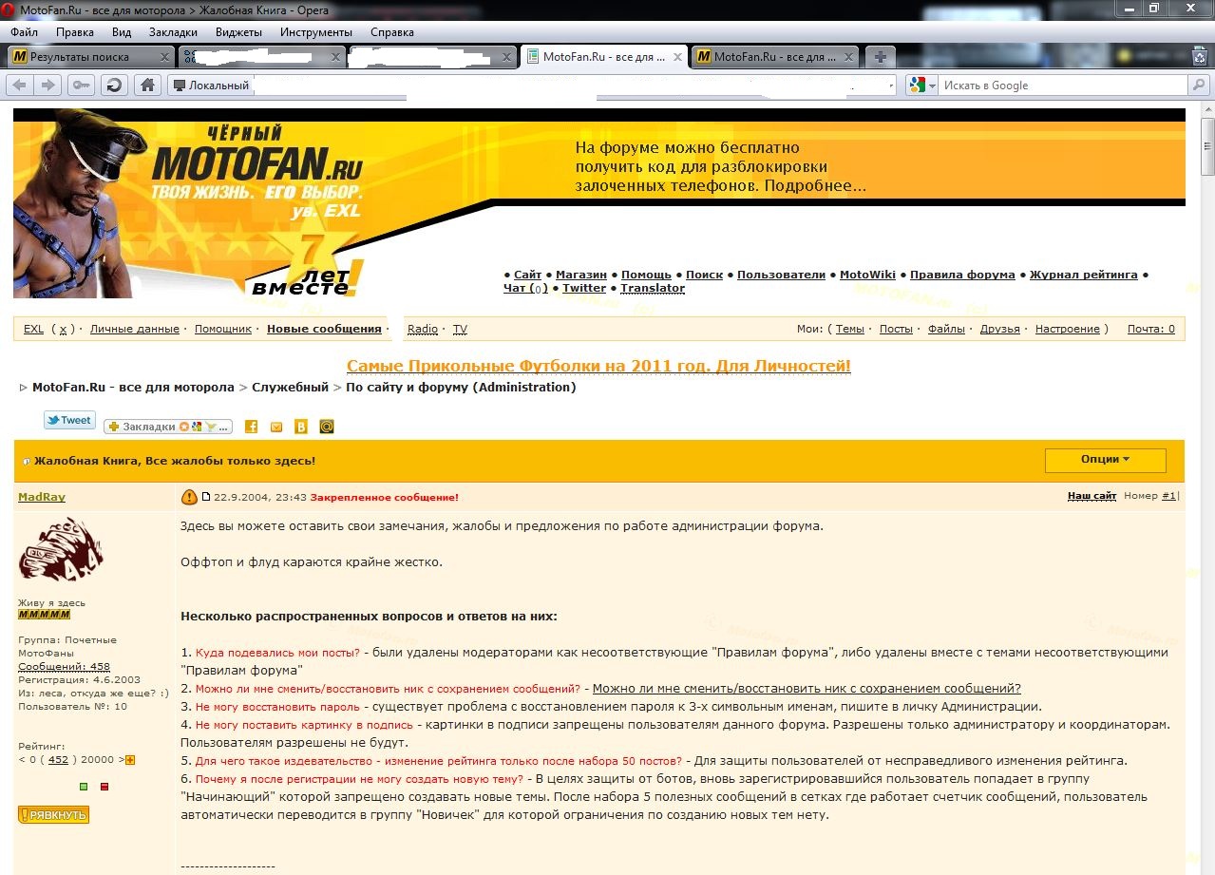The image size is (1215, 875).
Task: Open the Справка menu
Action: click(392, 31)
